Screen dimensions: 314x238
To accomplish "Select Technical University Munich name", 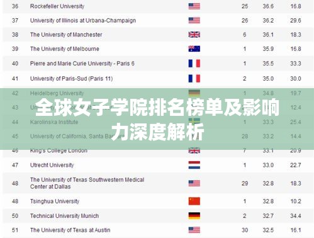I will point(64,216).
